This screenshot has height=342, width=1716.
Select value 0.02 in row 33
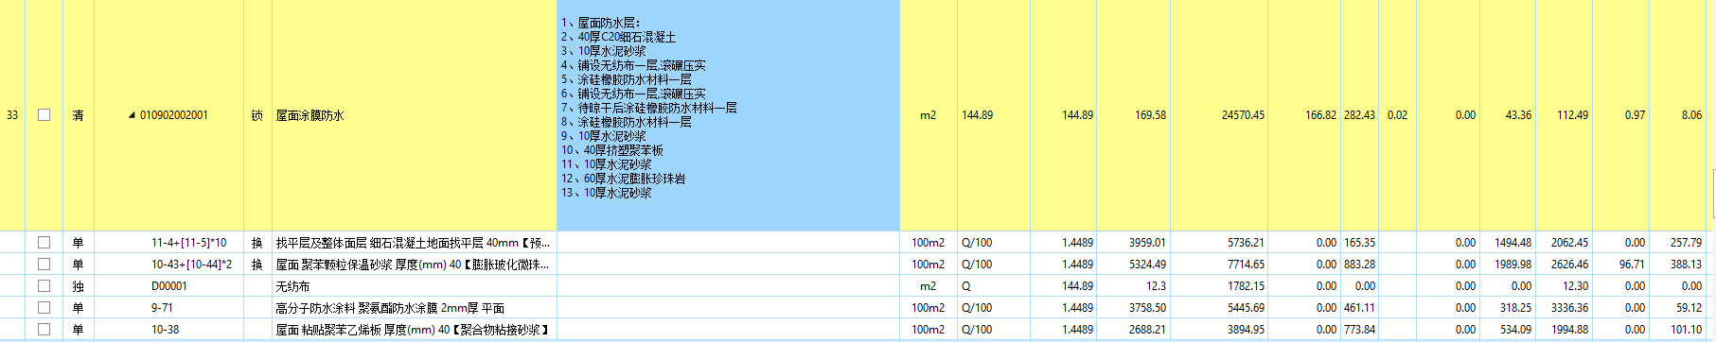(x=1397, y=115)
